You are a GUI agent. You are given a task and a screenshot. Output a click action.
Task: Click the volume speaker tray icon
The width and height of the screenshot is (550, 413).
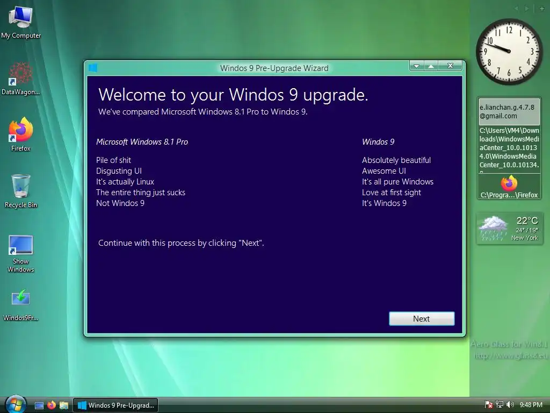pyautogui.click(x=510, y=405)
